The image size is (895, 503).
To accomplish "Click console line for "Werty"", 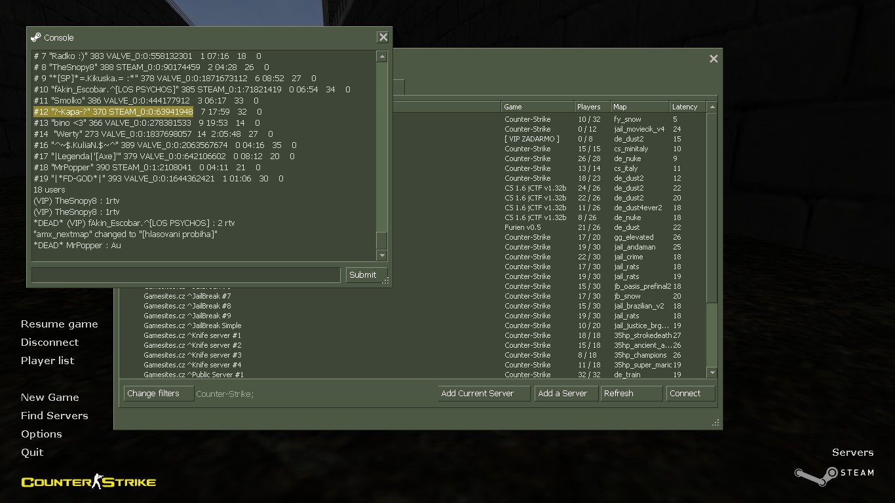I will [x=153, y=134].
